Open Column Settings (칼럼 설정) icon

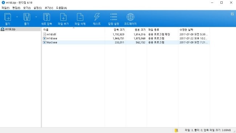click(x=114, y=17)
